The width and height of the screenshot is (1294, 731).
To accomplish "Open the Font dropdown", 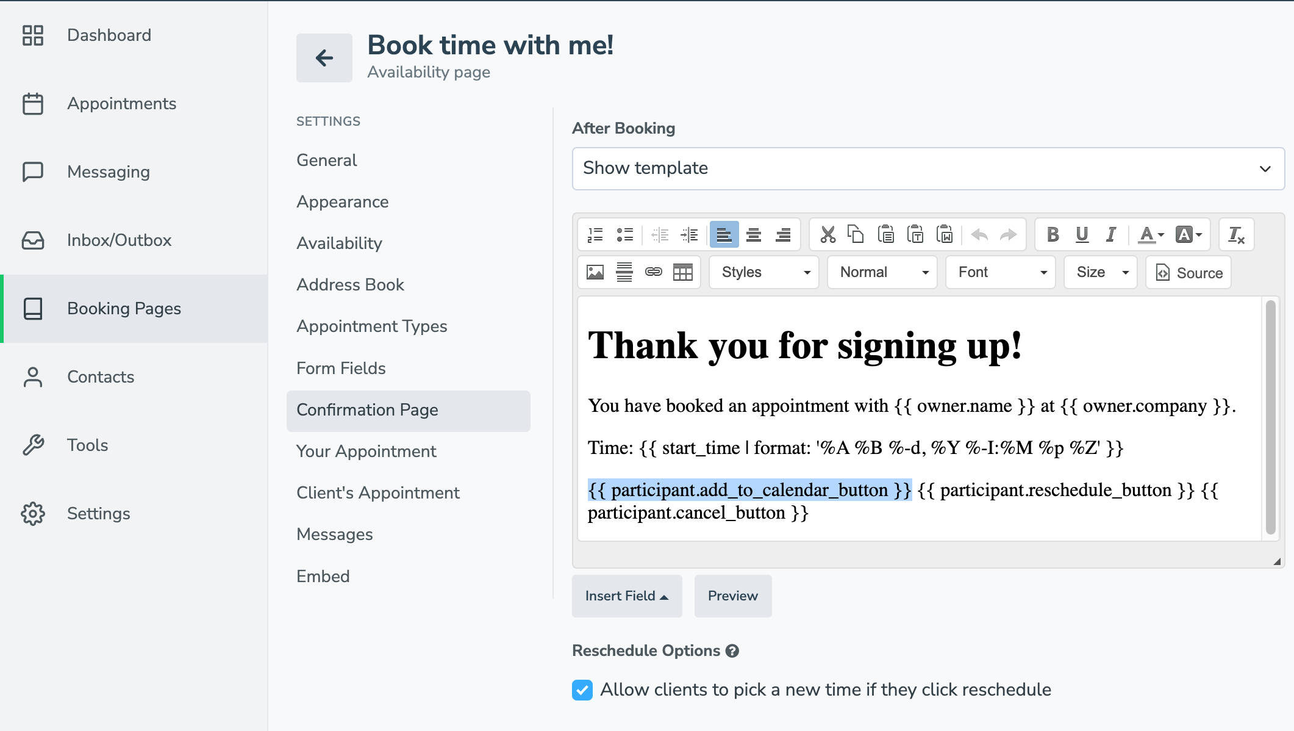I will pos(1001,272).
